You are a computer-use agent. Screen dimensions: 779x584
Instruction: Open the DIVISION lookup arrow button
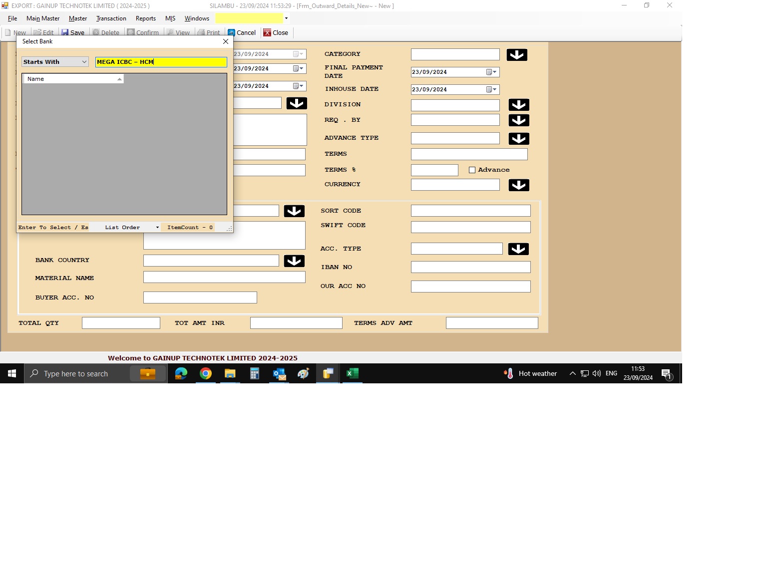point(518,105)
